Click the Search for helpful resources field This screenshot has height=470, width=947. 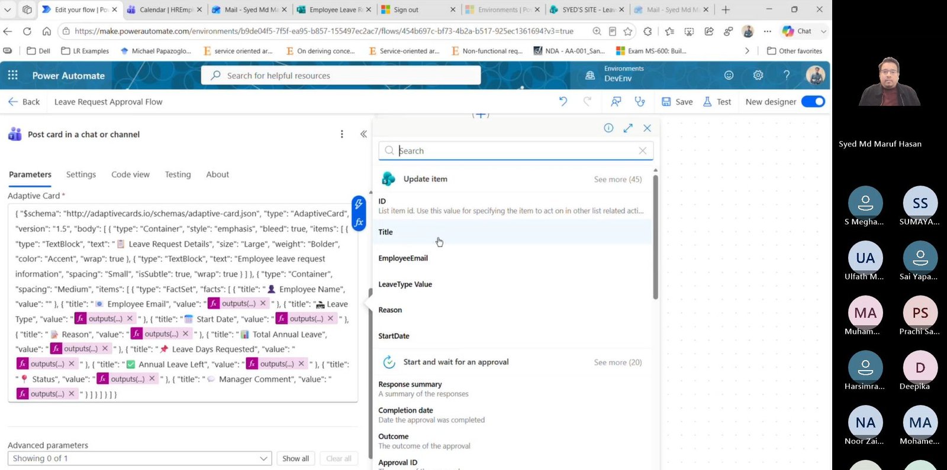pos(341,76)
